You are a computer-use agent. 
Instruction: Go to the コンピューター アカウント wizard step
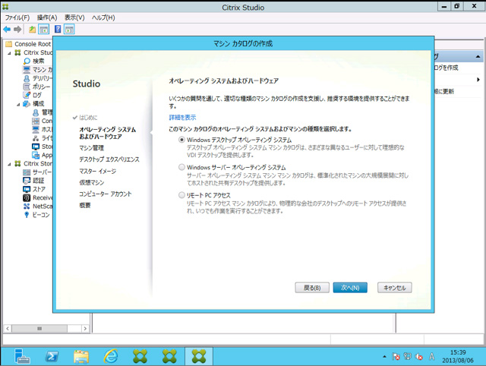coord(106,194)
